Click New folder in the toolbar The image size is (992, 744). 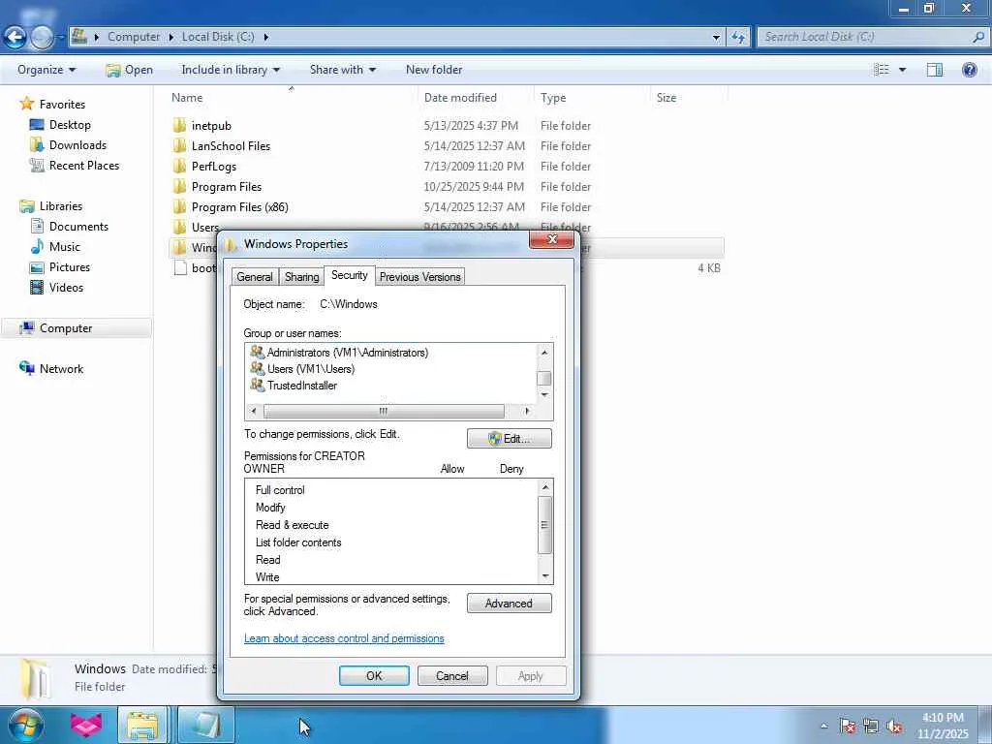tap(434, 70)
